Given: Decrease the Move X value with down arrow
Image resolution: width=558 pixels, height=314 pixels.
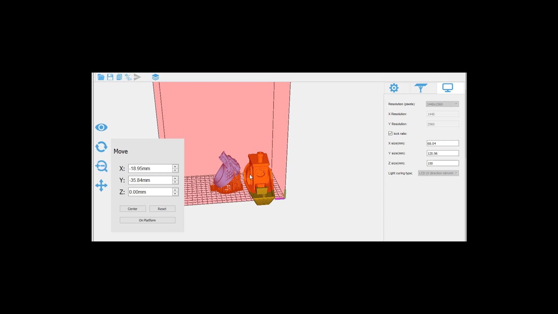Looking at the screenshot, I should [175, 171].
